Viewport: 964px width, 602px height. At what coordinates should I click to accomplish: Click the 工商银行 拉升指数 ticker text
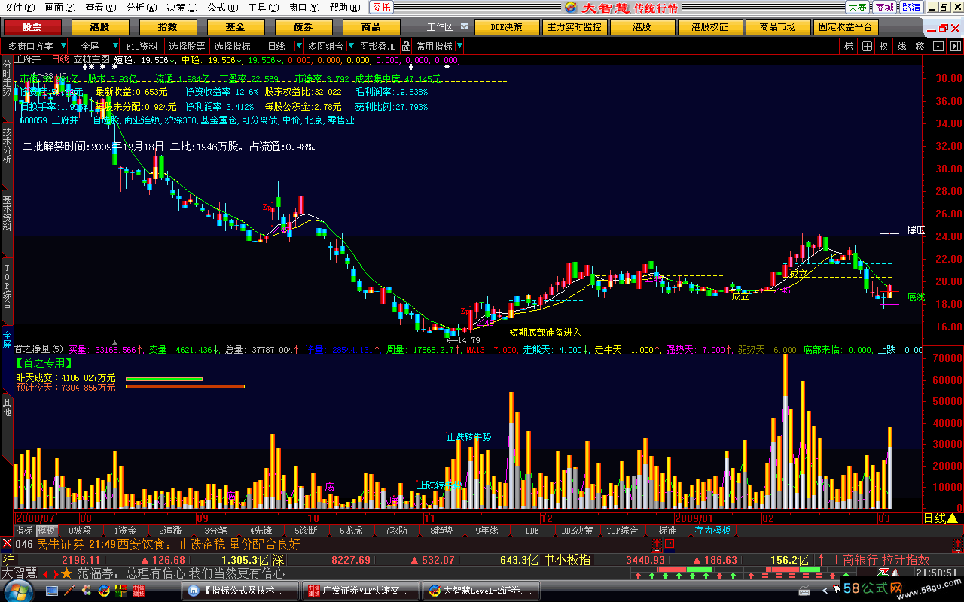tap(880, 560)
